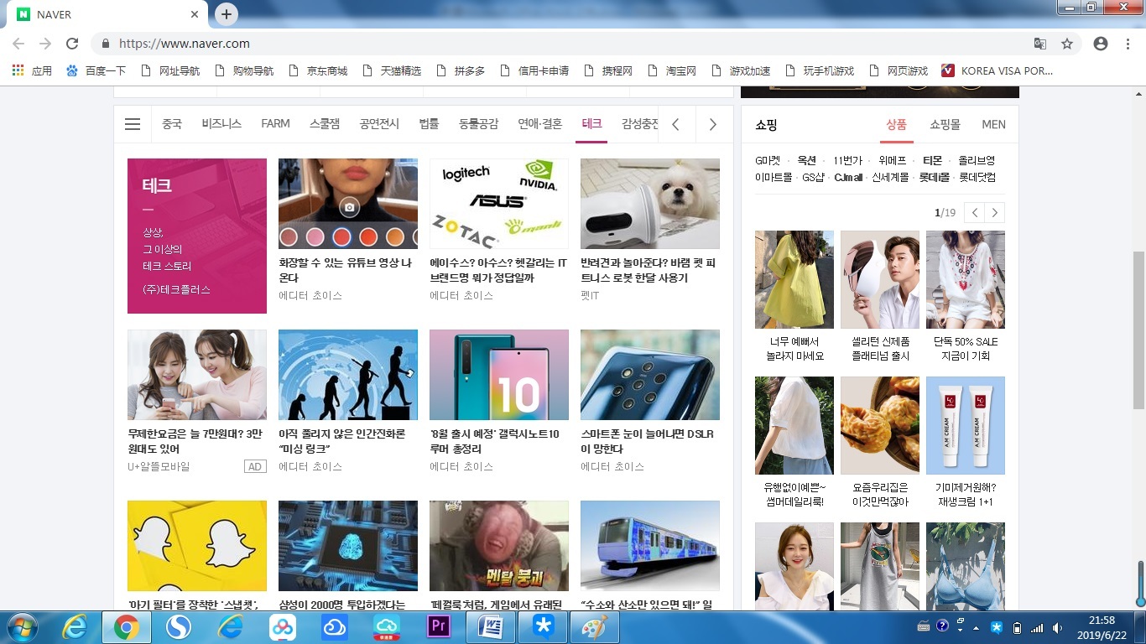This screenshot has height=644, width=1146.
Task: Select the MEN shopping tab
Action: [993, 124]
